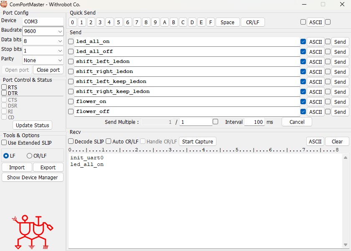Click Quick Send 5 button
351x251 pixels.
118,23
